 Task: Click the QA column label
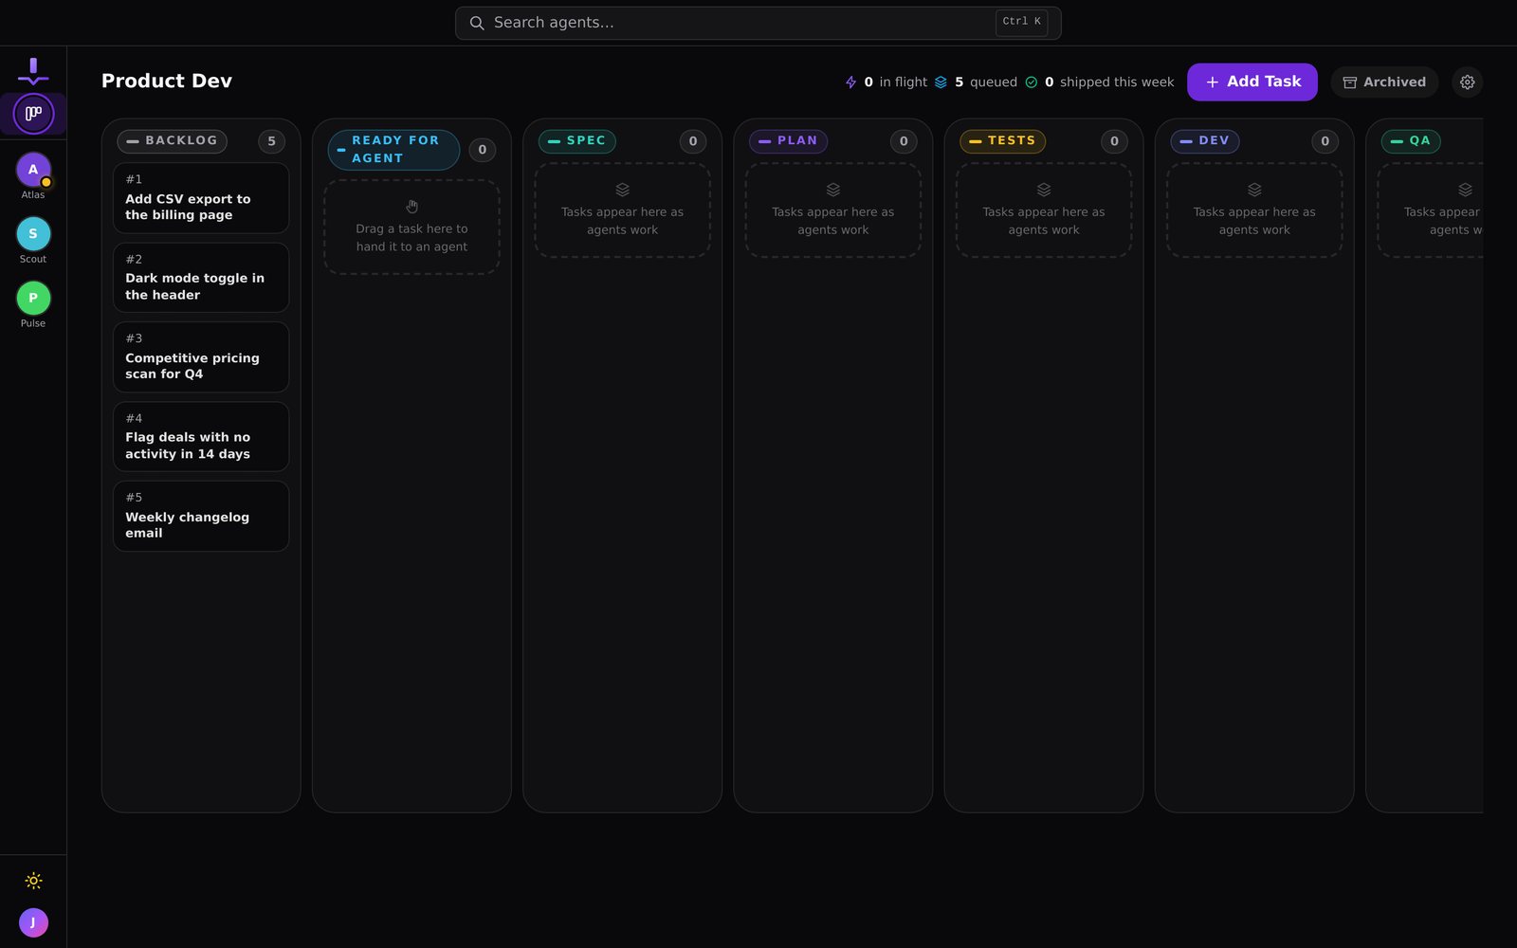pos(1411,141)
